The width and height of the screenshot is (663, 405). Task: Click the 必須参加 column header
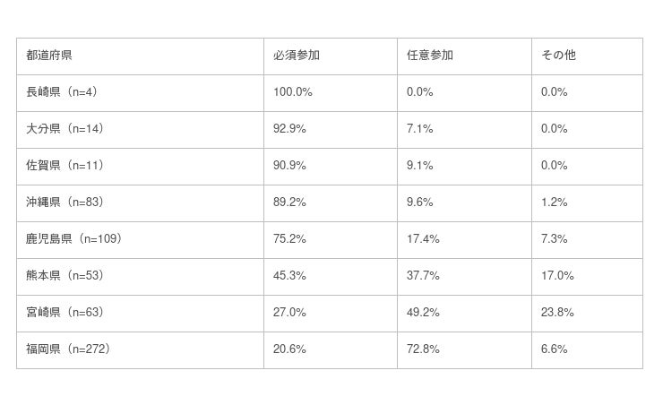click(x=297, y=56)
